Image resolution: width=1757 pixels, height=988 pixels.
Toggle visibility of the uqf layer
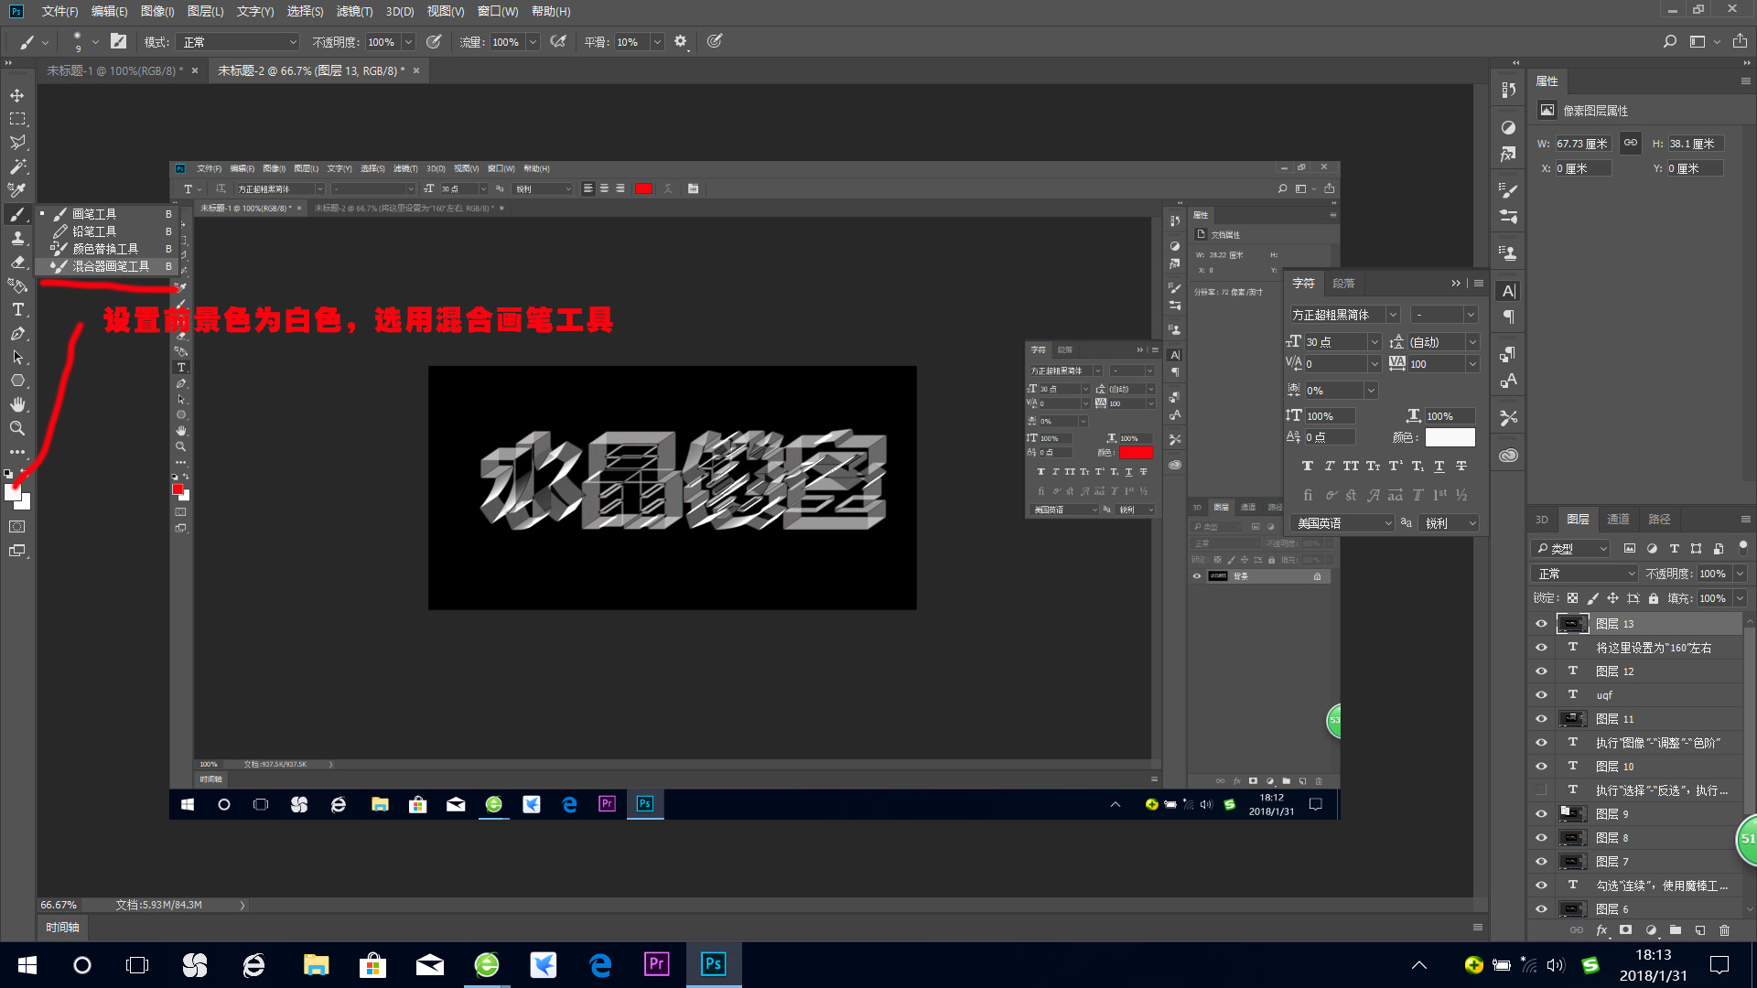pyautogui.click(x=1541, y=695)
